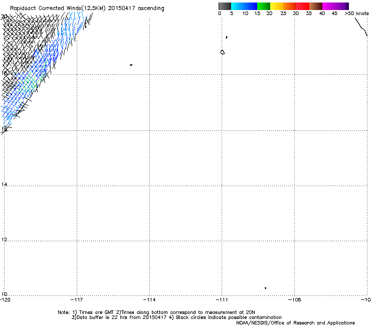Click the longitude label "-108"
The width and height of the screenshot is (371, 326).
pyautogui.click(x=295, y=300)
